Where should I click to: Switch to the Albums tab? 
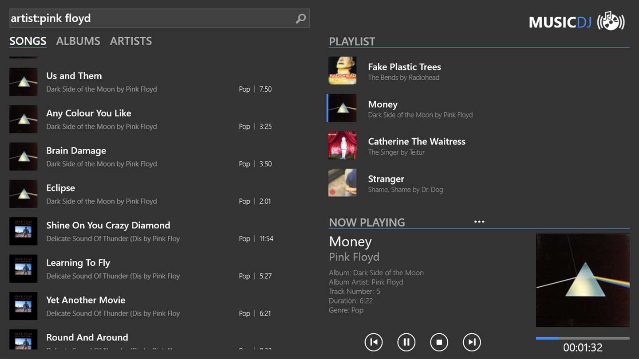click(78, 41)
